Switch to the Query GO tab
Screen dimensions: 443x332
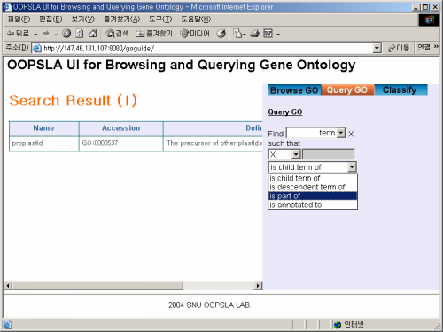(x=347, y=90)
